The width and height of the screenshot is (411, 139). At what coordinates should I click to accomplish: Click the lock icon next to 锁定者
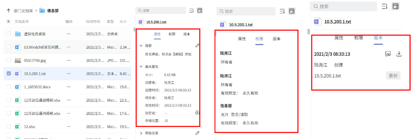click(x=197, y=112)
